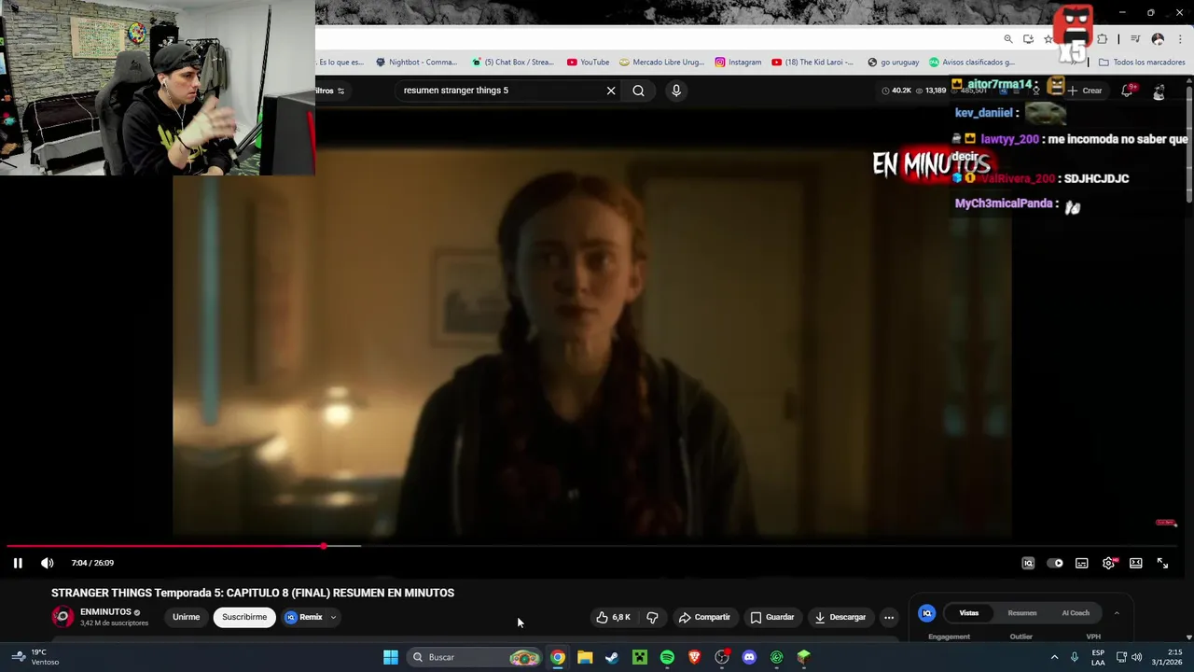
Task: Click the Descargar button
Action: tap(840, 617)
